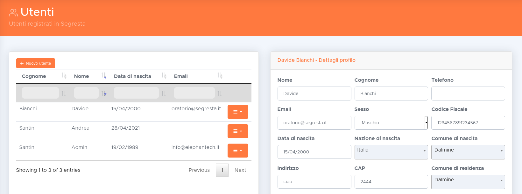Open actions menu for Andrea Santini row
Screen dimensions: 522x194
[238, 131]
